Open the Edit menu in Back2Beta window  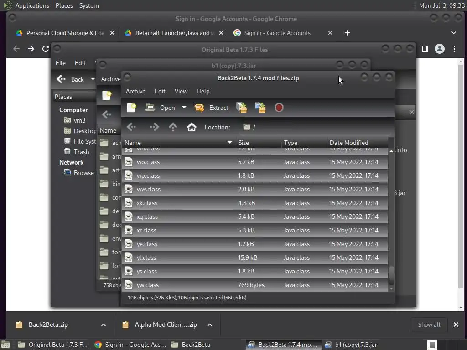(x=160, y=91)
